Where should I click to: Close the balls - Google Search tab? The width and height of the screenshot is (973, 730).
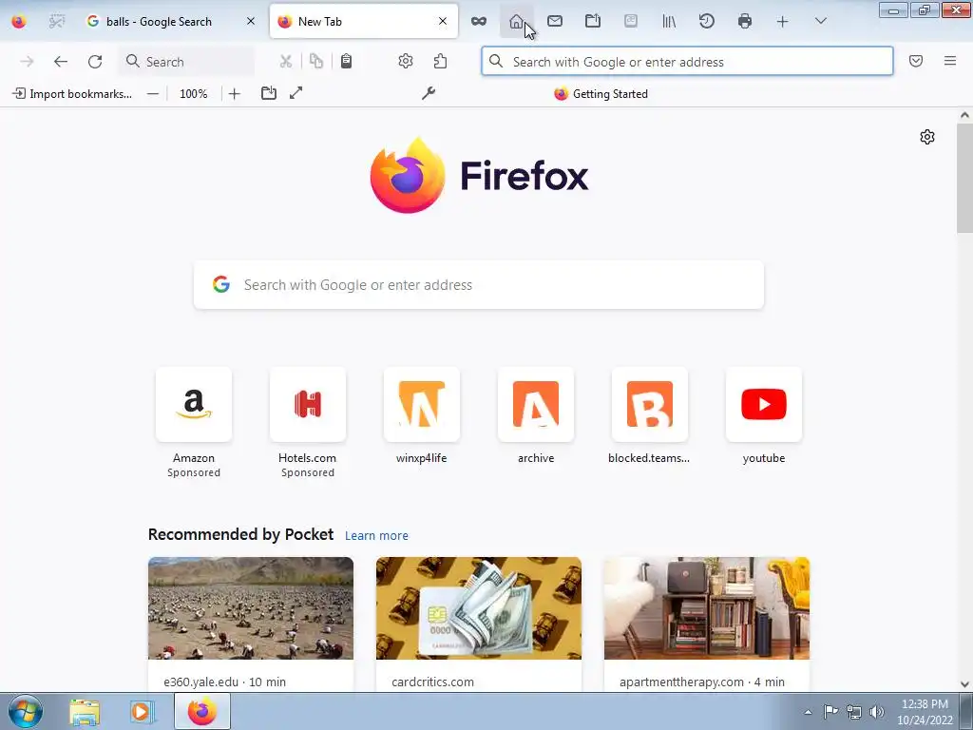coord(251,22)
